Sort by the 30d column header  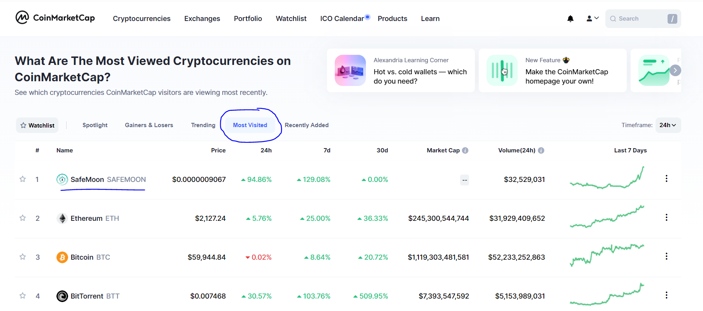pos(382,150)
